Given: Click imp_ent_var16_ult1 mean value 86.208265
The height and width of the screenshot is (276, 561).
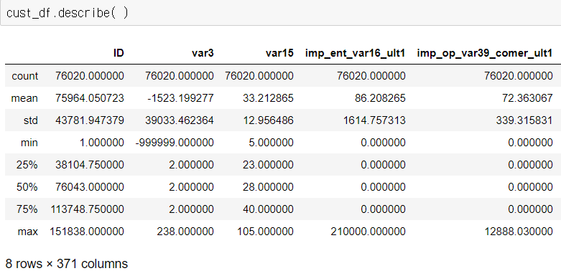Looking at the screenshot, I should (380, 98).
